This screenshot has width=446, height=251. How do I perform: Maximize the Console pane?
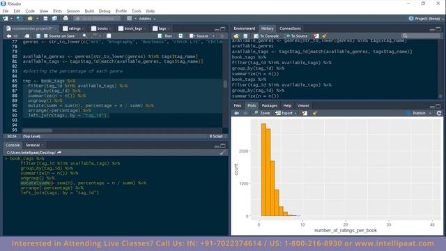223,146
